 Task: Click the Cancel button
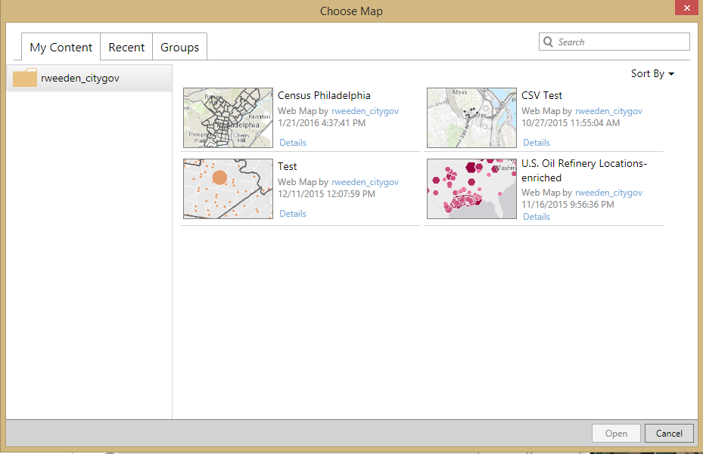click(669, 434)
